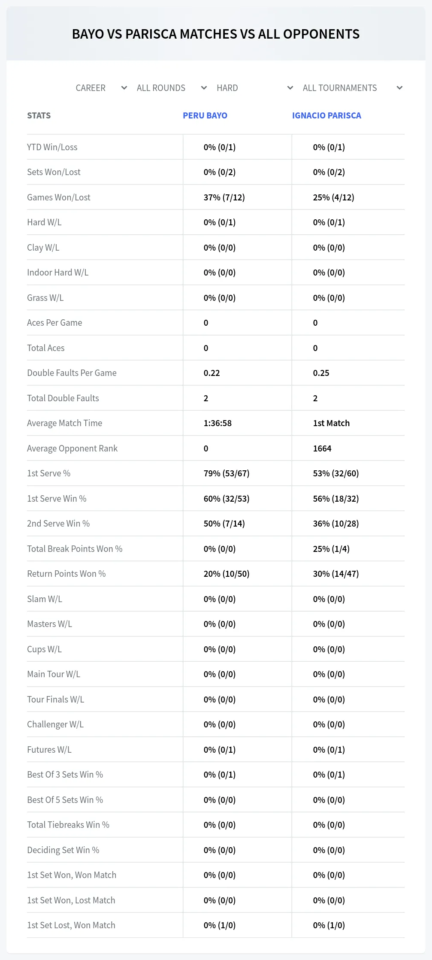Click the Futures W/L row label
This screenshot has height=960, width=432.
click(x=49, y=750)
